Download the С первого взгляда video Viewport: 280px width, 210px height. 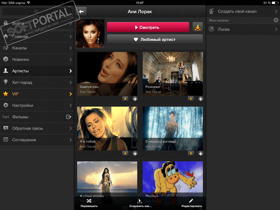pyautogui.click(x=191, y=153)
